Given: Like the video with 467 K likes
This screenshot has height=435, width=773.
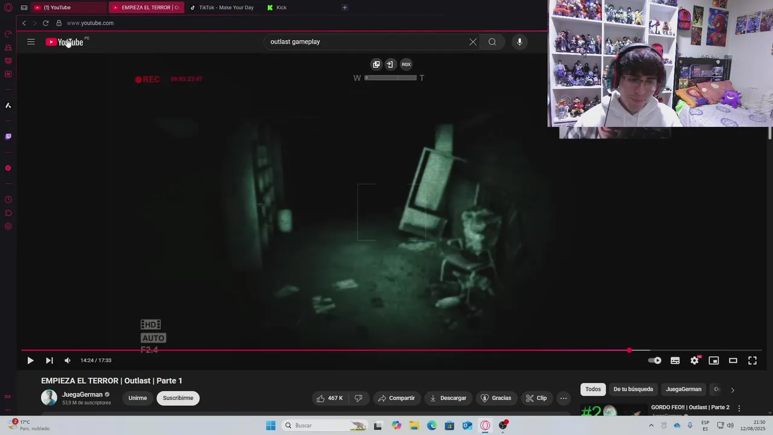Looking at the screenshot, I should 330,398.
